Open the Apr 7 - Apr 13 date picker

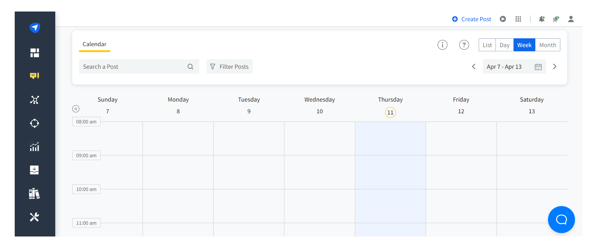[x=514, y=67]
